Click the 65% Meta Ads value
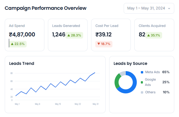The width and height of the screenshot is (179, 117). 166,72
